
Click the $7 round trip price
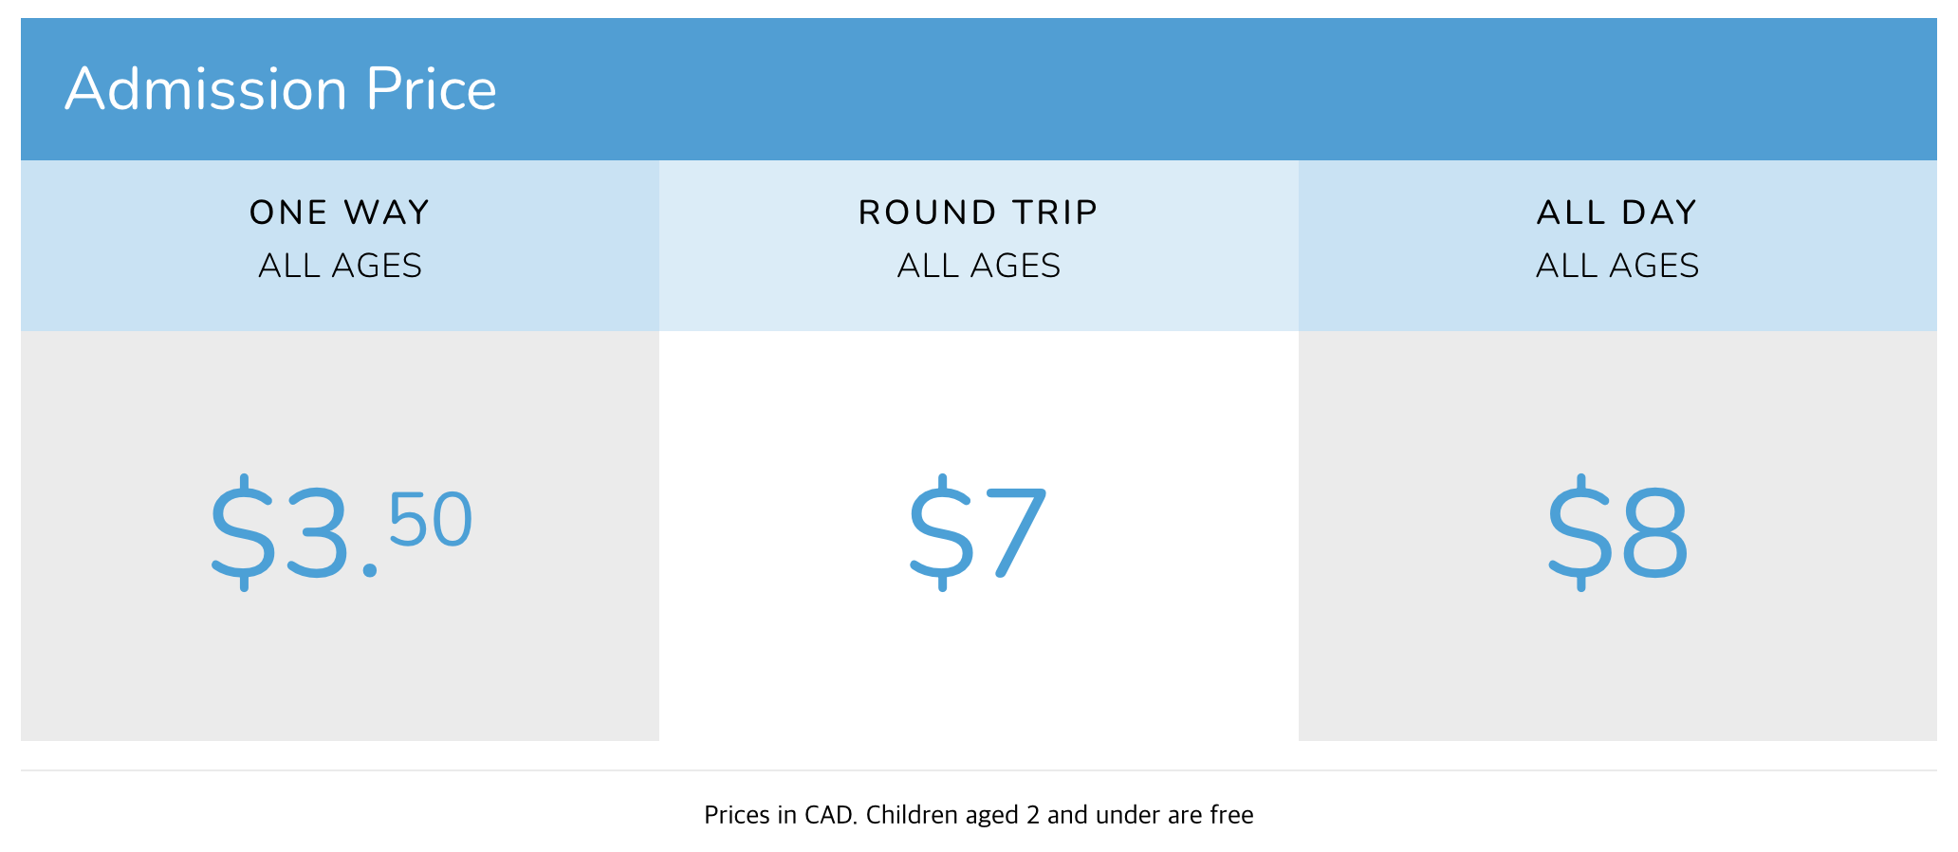[x=978, y=531]
